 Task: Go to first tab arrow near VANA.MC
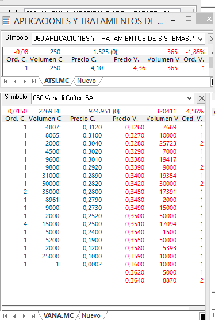coord(5,316)
